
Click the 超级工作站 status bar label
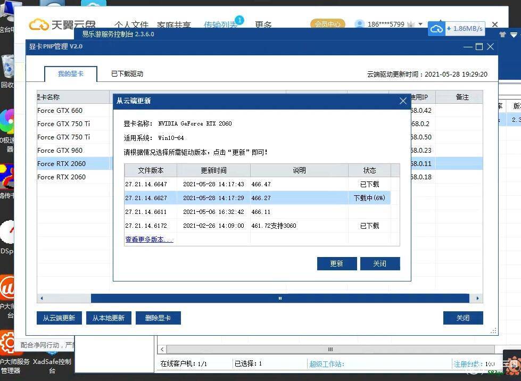[x=327, y=364]
